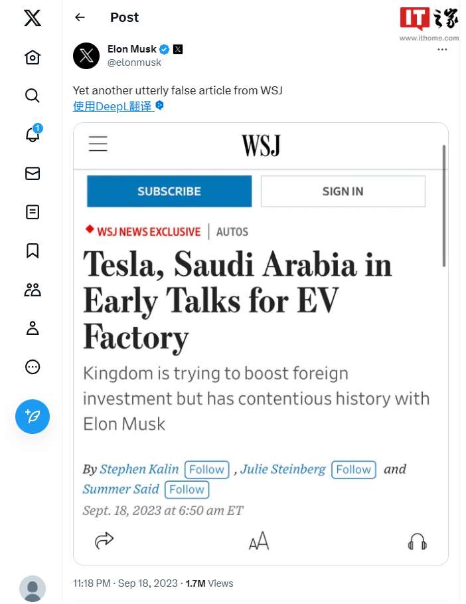Click the compose post button
Image resolution: width=466 pixels, height=604 pixels.
33,417
